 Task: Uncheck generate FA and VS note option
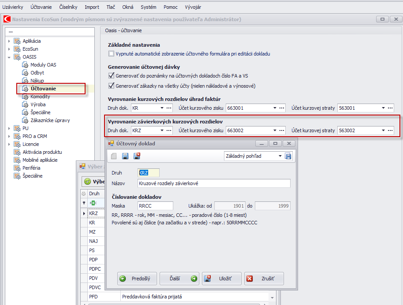[111, 76]
